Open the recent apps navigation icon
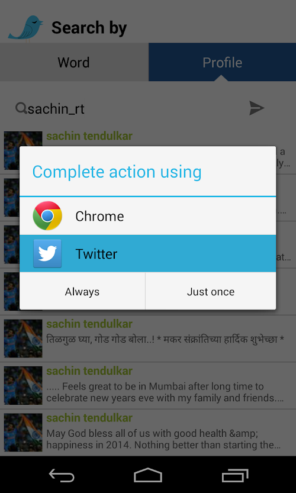Image resolution: width=296 pixels, height=493 pixels. point(235,475)
